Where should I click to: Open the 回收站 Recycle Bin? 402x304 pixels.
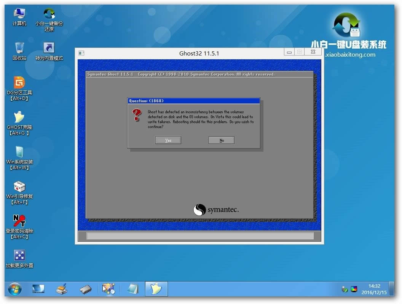[x=18, y=47]
